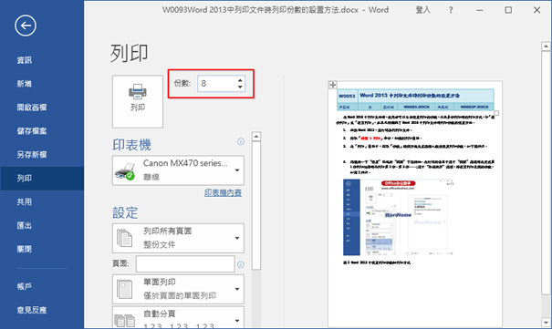Click the printer info icon beside 印表機
552x329 pixels.
241,141
